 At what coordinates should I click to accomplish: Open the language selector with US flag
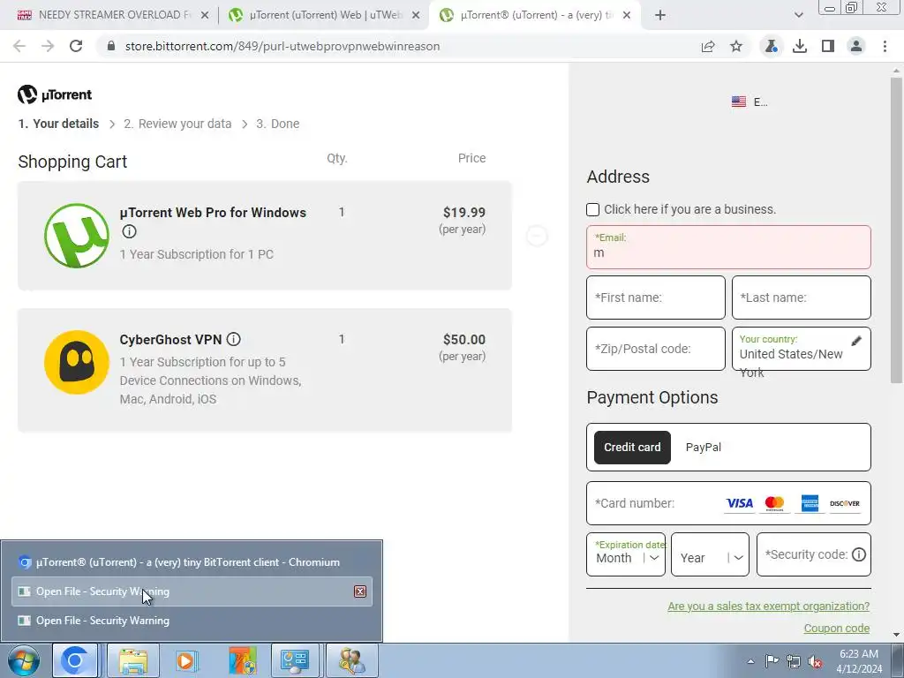(x=749, y=102)
